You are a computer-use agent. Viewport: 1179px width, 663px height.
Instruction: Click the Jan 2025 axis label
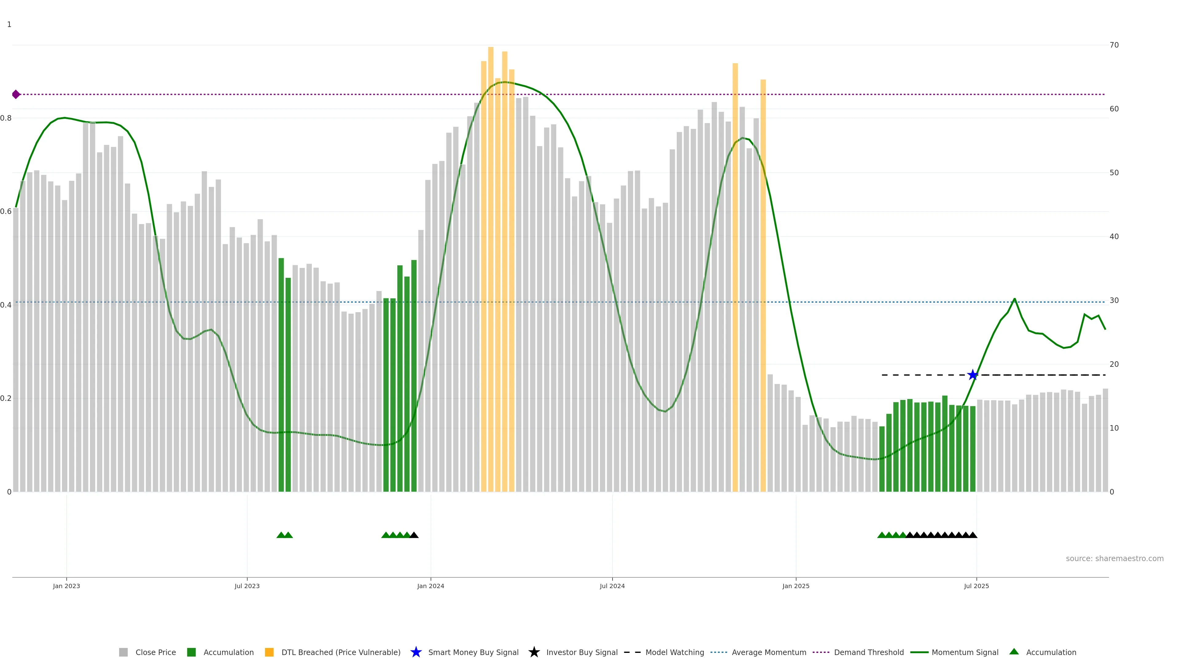796,586
